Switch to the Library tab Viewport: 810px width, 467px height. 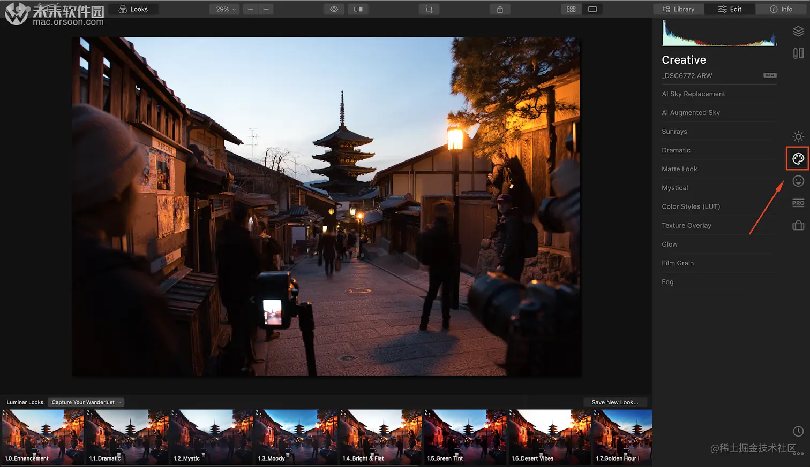tap(678, 9)
